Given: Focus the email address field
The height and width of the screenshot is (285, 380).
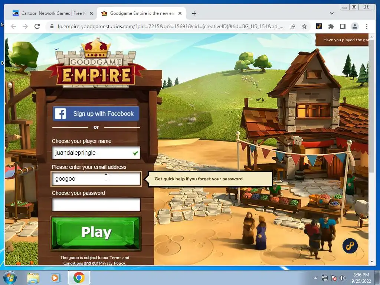Looking at the screenshot, I should (x=96, y=178).
